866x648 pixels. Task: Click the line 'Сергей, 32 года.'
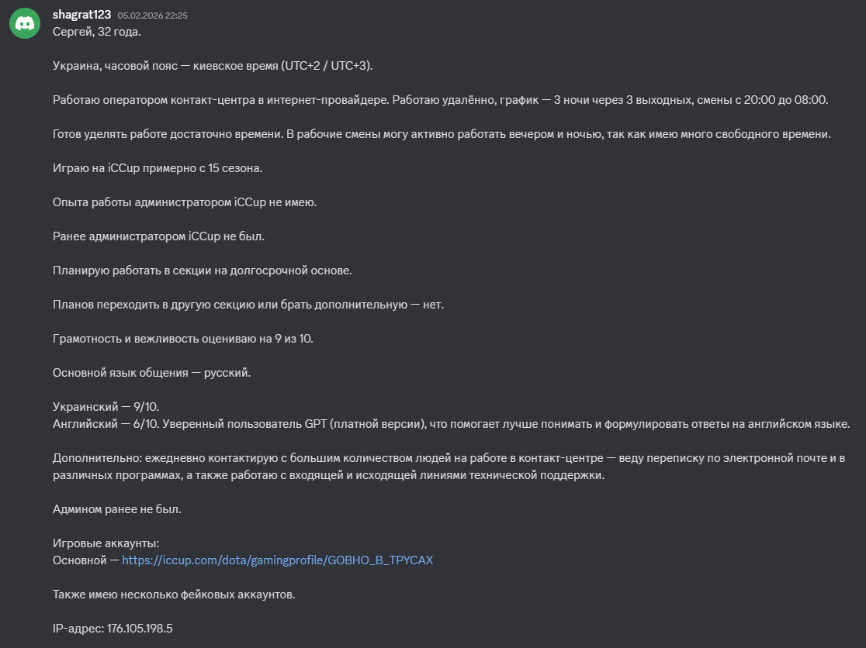point(97,32)
